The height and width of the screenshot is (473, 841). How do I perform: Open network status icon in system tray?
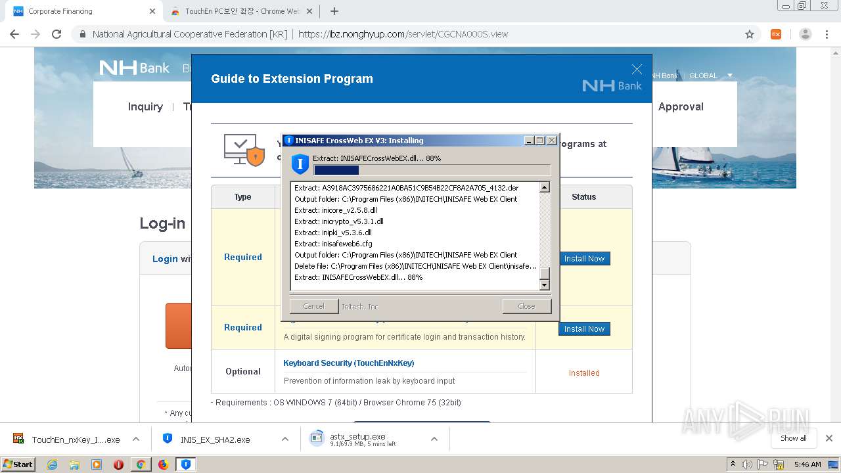click(779, 464)
